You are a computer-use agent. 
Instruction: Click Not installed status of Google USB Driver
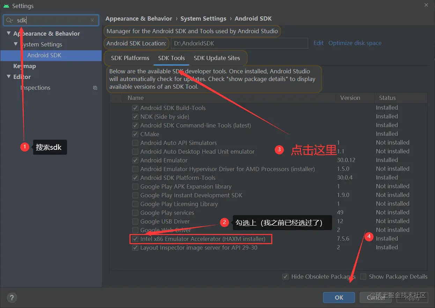(393, 221)
